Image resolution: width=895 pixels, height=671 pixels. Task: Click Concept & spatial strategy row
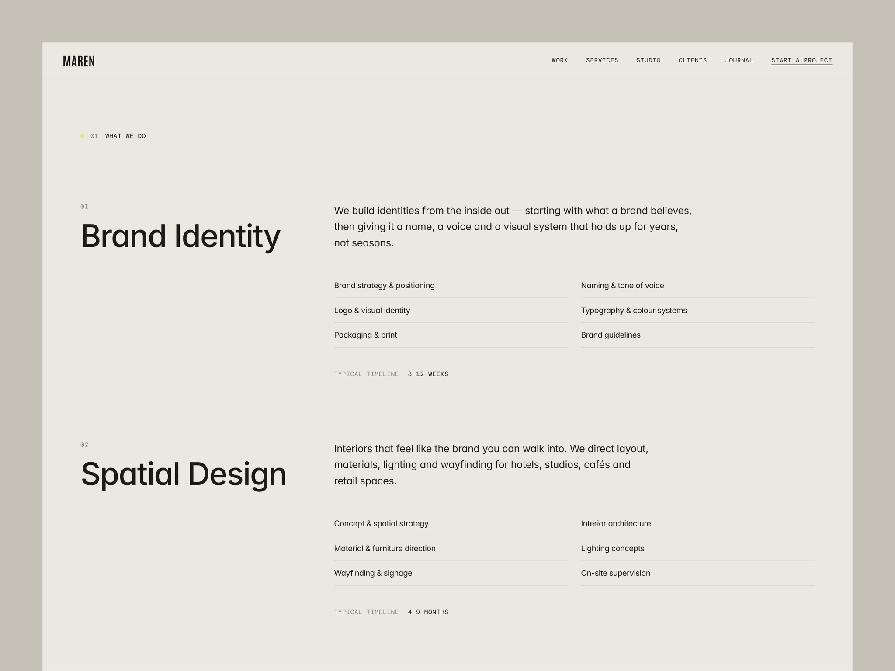[x=451, y=524]
